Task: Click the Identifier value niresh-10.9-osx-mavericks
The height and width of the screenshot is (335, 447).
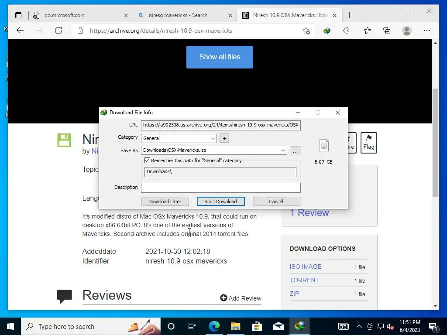Action: tap(186, 261)
